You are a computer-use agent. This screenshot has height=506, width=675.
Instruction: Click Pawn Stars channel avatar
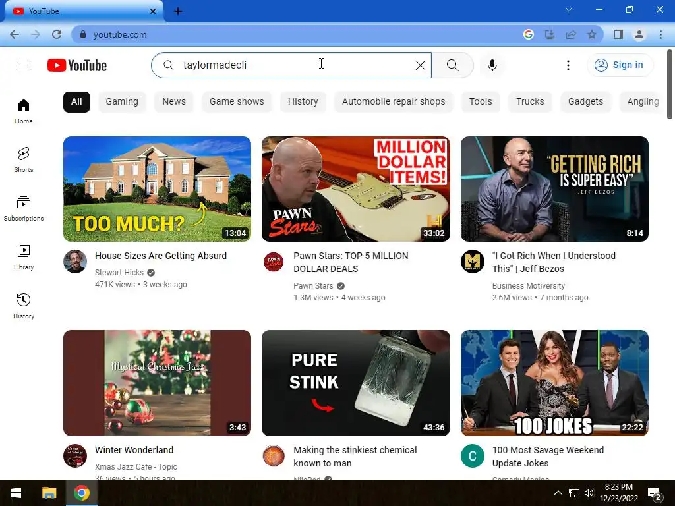pyautogui.click(x=274, y=262)
